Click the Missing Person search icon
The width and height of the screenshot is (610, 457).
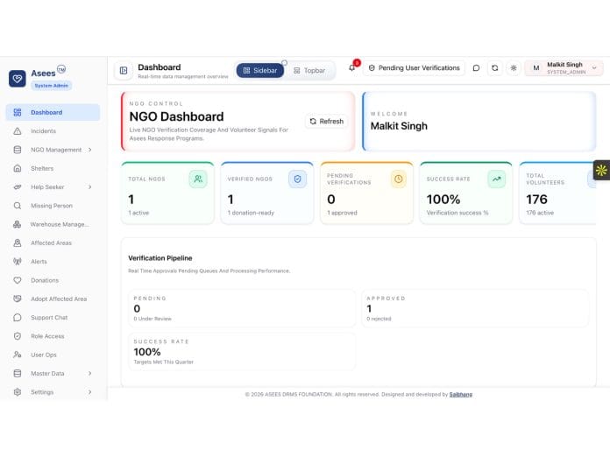18,206
